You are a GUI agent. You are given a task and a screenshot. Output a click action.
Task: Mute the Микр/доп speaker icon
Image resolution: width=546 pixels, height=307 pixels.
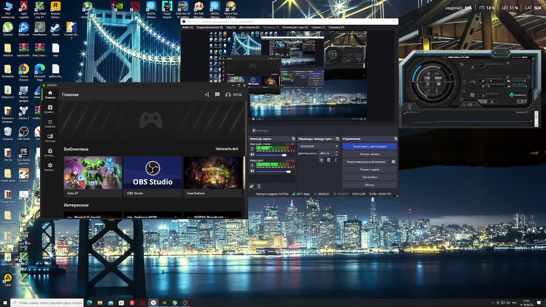(x=252, y=171)
